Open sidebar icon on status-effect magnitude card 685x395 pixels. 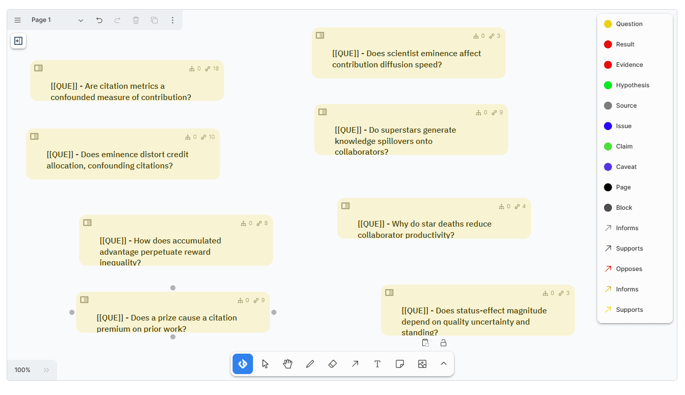389,292
